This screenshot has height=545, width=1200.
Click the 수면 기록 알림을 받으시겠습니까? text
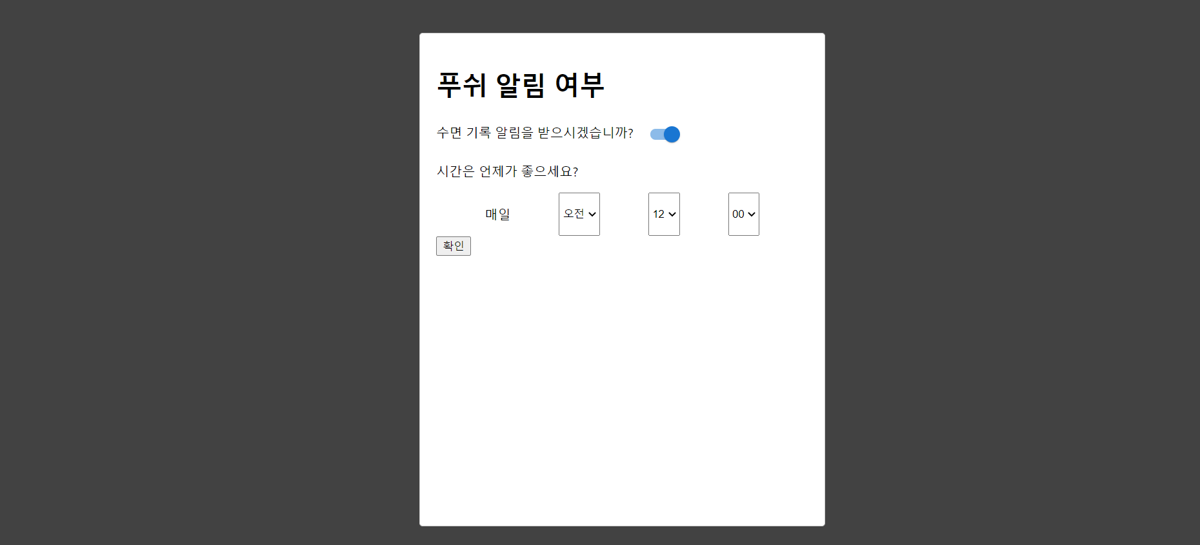coord(535,133)
